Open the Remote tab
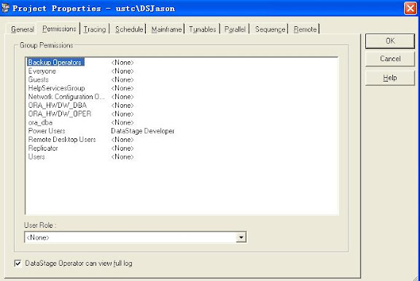 [x=305, y=29]
